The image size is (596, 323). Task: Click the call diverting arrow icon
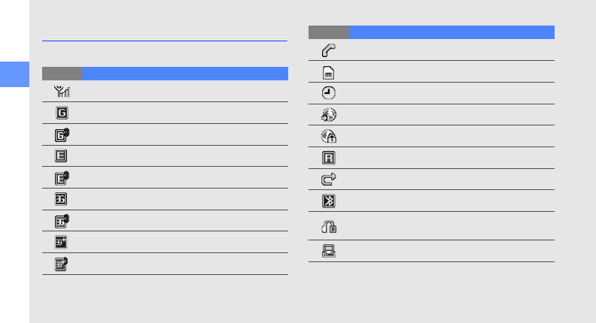pos(329,180)
